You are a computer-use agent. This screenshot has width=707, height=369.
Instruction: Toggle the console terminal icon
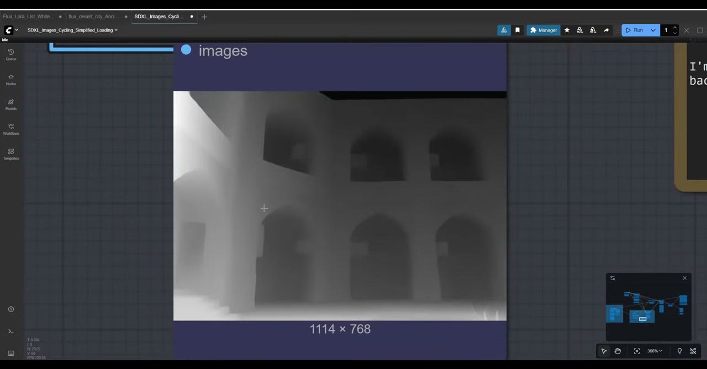tap(11, 331)
